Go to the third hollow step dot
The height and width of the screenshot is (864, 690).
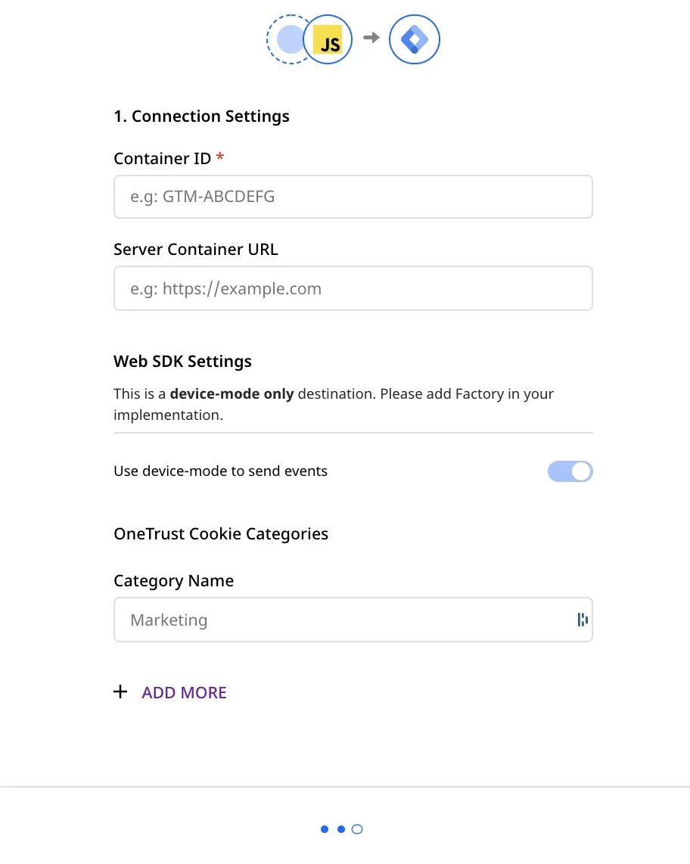357,829
